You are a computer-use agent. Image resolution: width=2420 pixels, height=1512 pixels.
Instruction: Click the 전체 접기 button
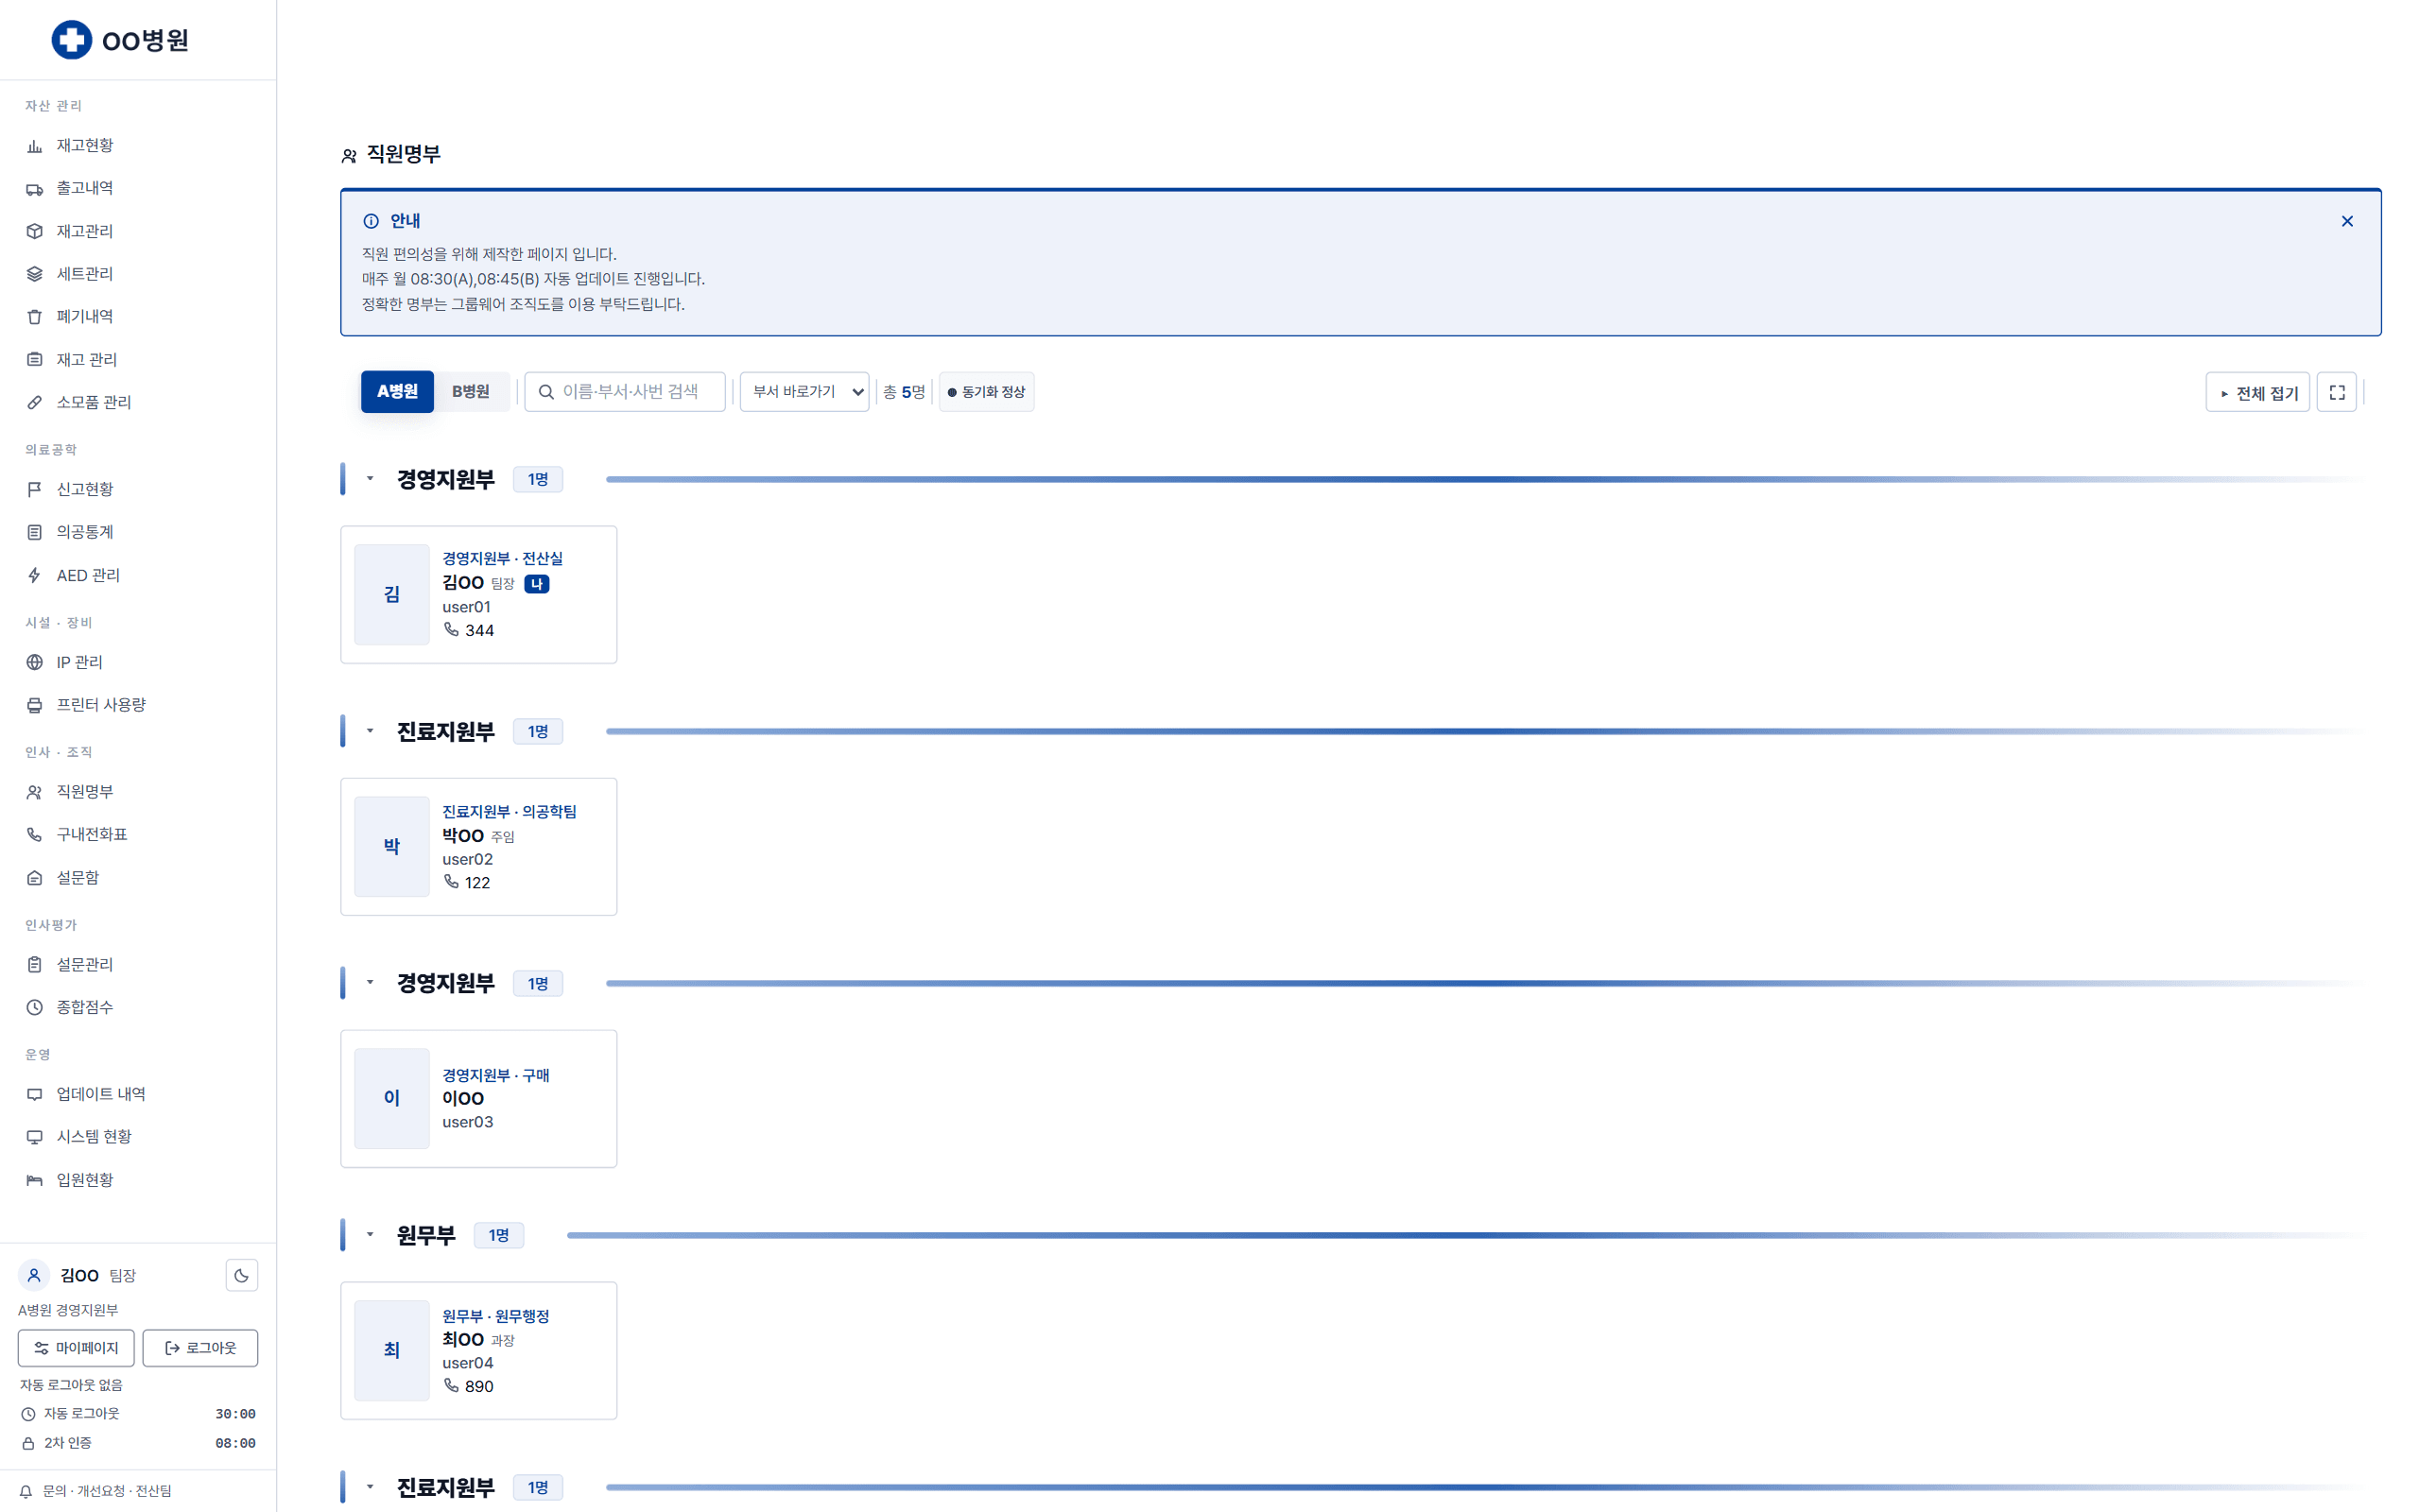(2258, 392)
